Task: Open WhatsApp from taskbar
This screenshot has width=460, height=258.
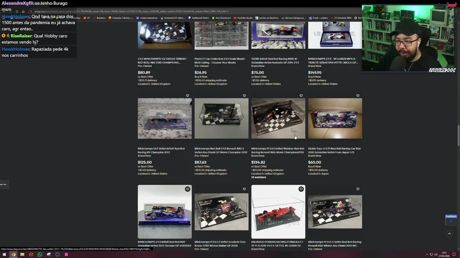Action: click(40, 254)
